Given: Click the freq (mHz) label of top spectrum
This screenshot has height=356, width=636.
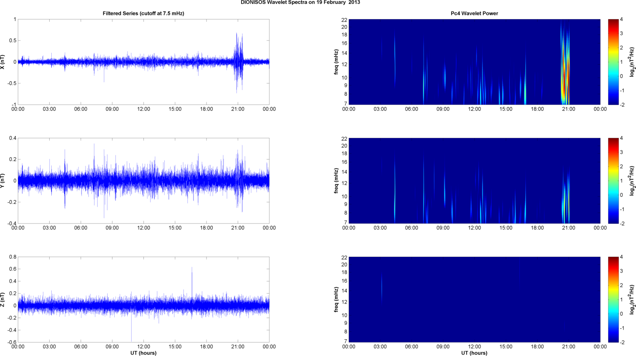Looking at the screenshot, I should [x=336, y=62].
